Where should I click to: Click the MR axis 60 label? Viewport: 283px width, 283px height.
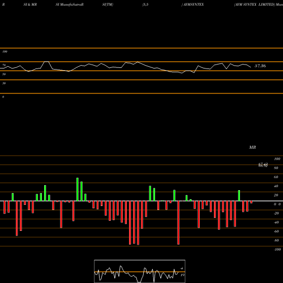[276, 177]
